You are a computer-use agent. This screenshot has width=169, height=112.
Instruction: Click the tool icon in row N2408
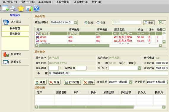click(38, 41)
